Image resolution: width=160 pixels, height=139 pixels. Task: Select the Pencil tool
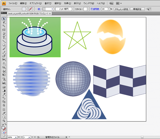(4, 52)
